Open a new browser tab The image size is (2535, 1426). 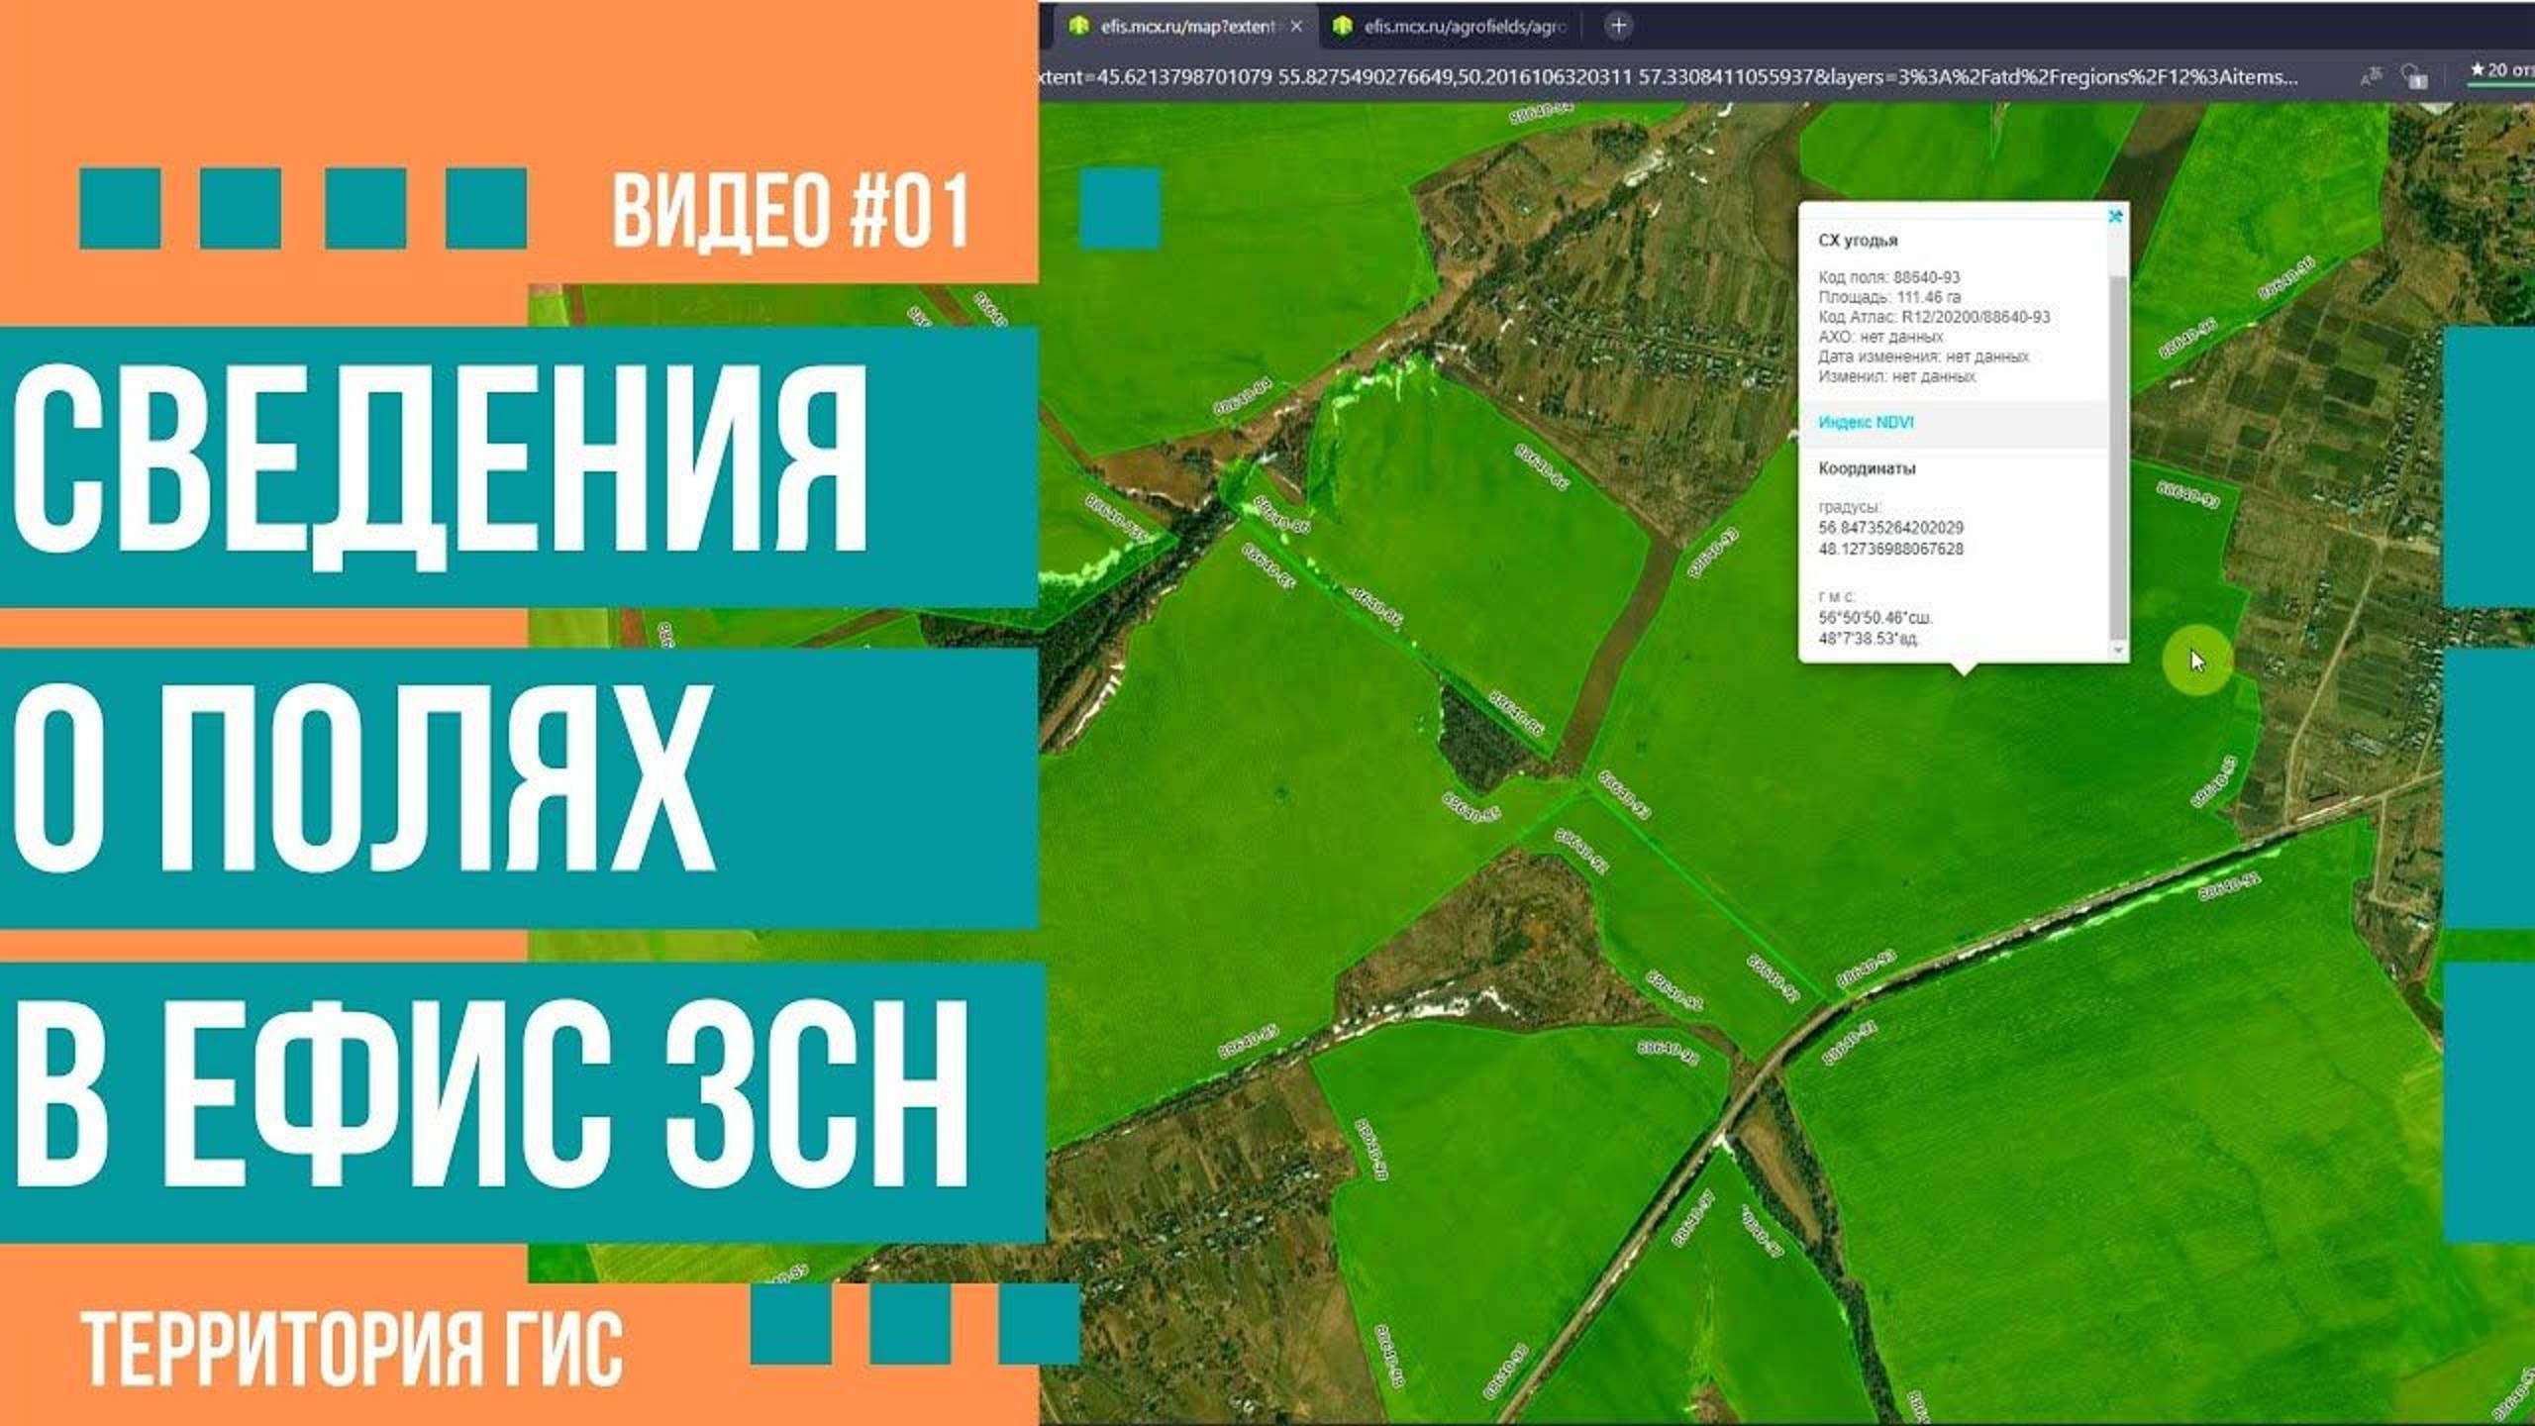tap(1618, 27)
